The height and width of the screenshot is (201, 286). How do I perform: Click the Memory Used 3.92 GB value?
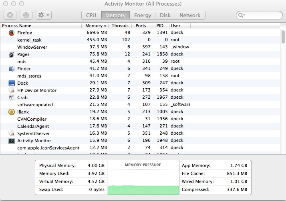point(96,173)
